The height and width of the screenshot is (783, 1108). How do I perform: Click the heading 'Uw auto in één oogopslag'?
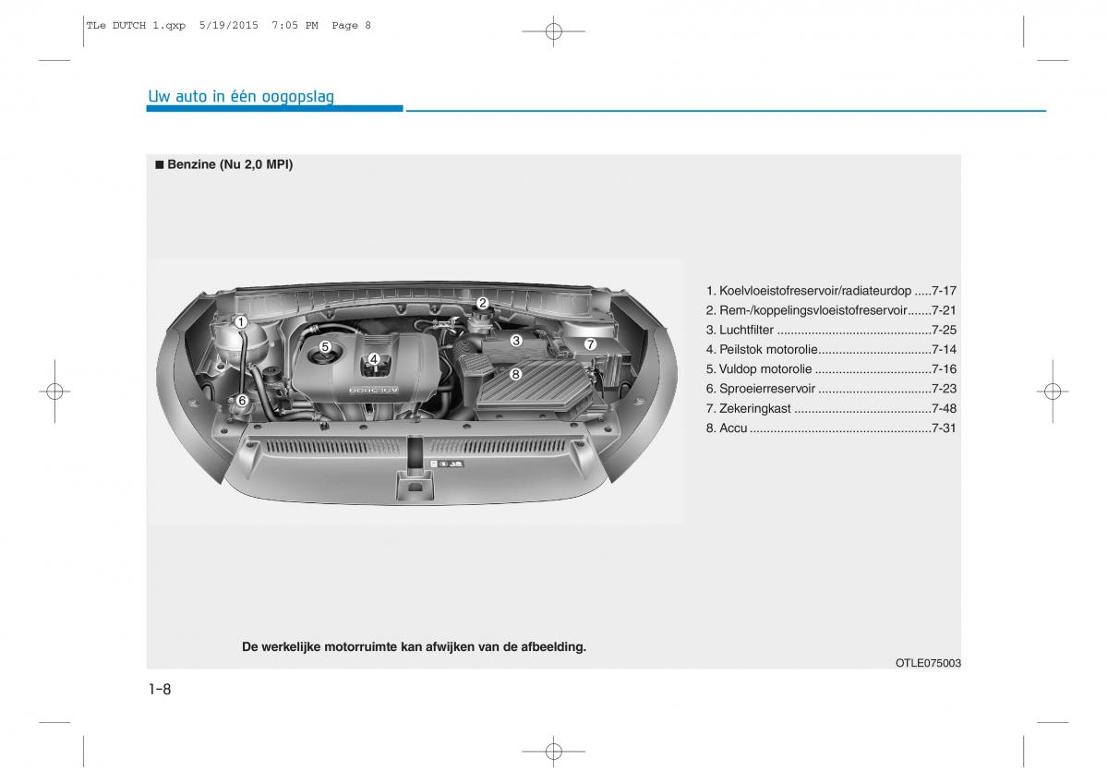[241, 96]
